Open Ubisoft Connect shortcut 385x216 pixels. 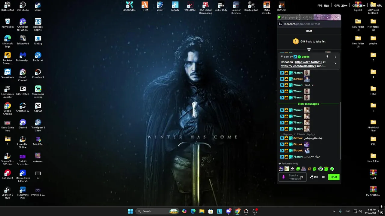click(23, 75)
